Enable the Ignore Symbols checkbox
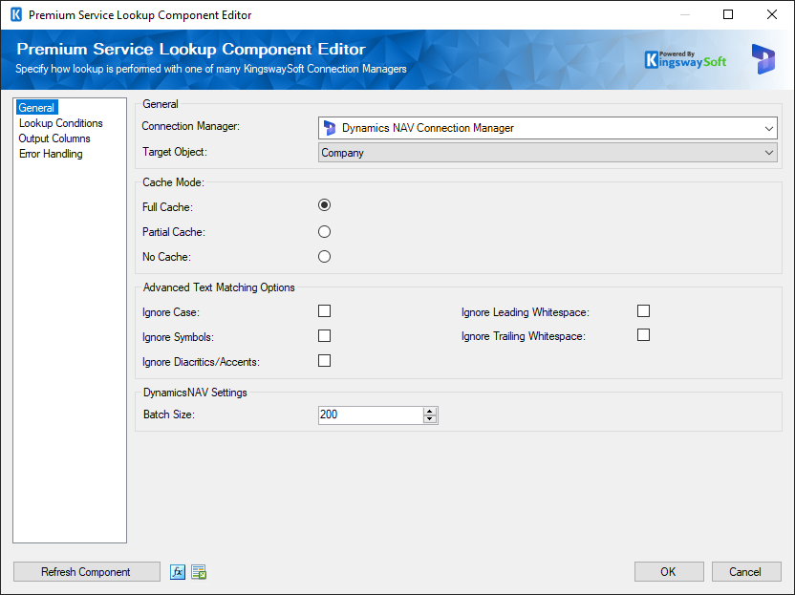Screen dimensions: 795x595 tap(325, 336)
